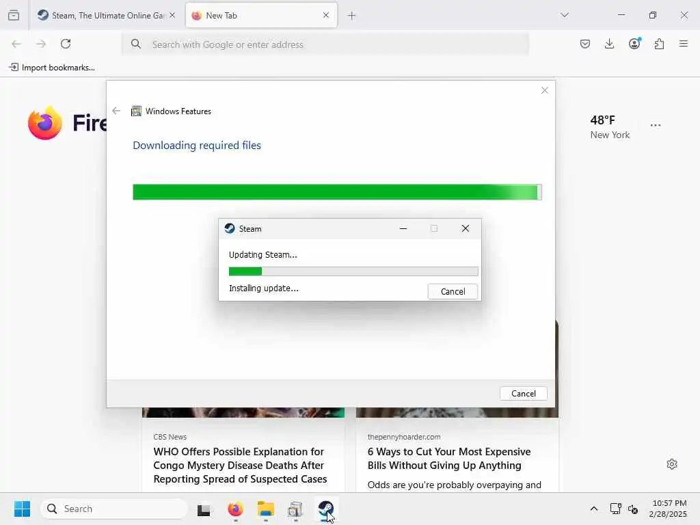Click Import bookmarks in bookmarks toolbar

[52, 68]
